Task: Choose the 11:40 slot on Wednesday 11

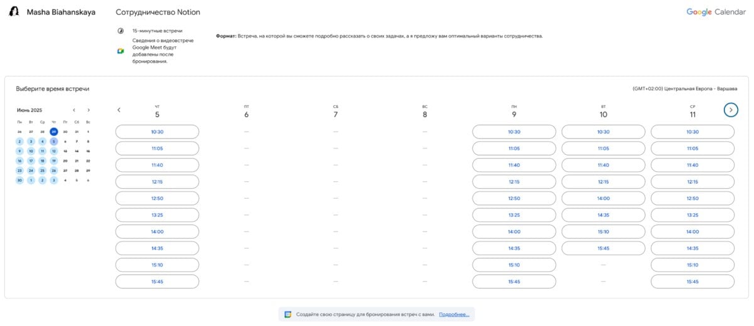Action: [692, 165]
